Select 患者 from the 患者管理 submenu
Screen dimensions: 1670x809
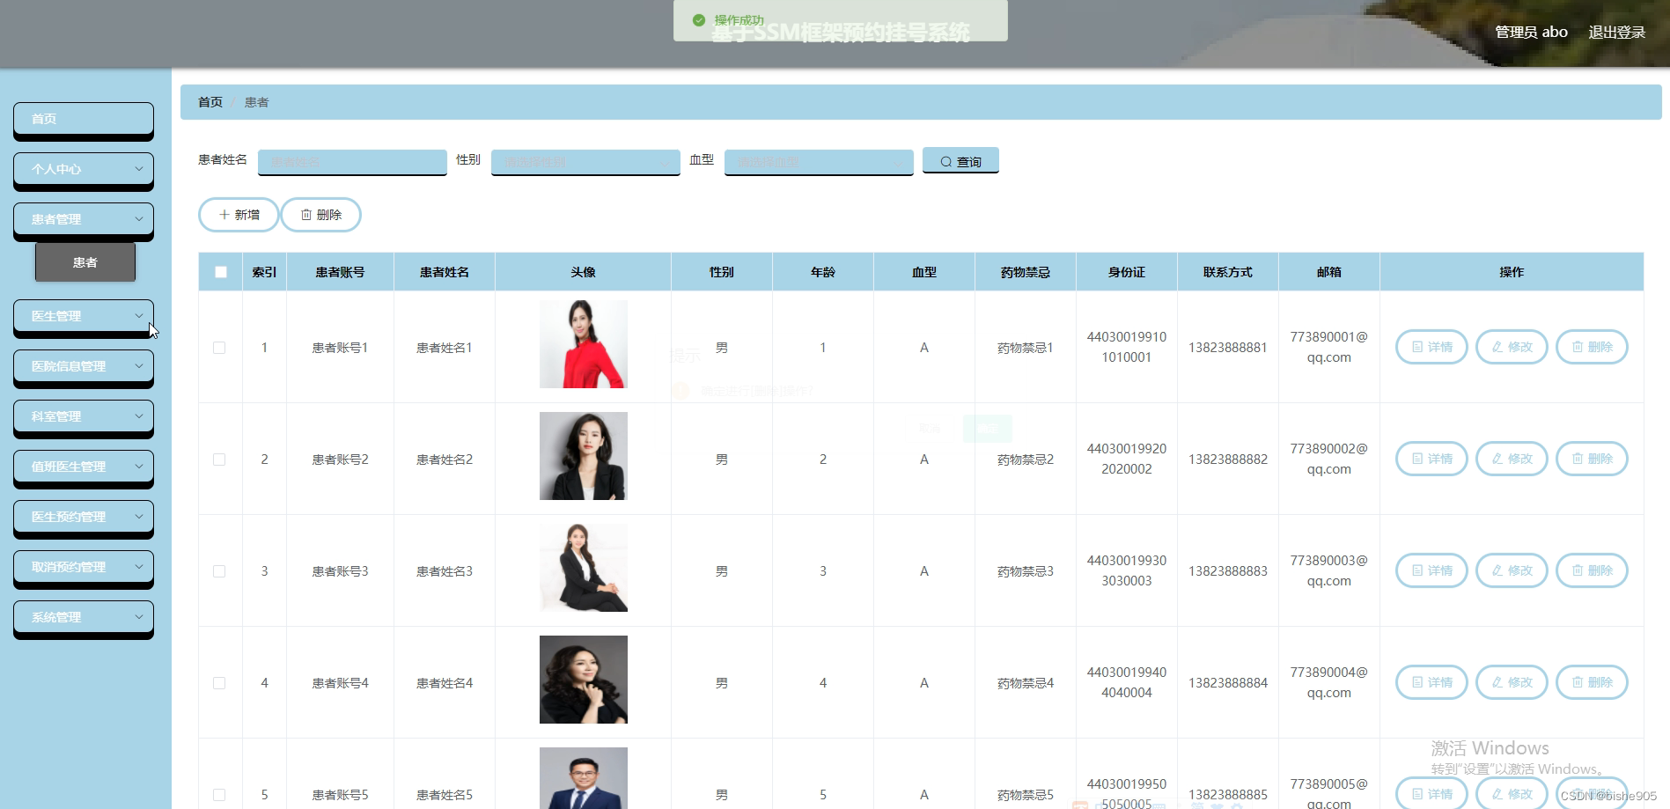tap(85, 261)
